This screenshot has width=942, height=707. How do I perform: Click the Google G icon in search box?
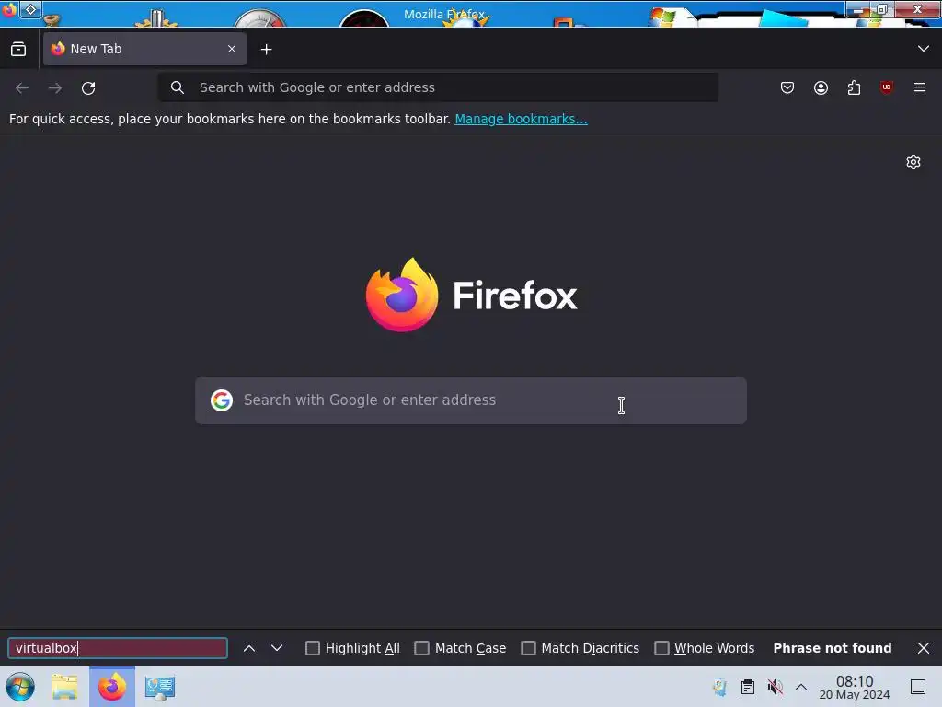[x=222, y=400]
